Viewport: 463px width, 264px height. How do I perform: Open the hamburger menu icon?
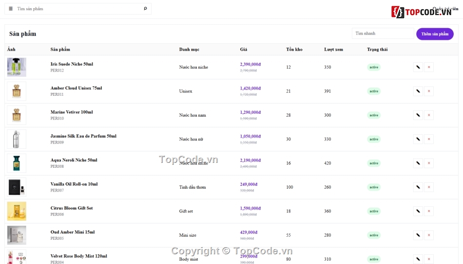pyautogui.click(x=11, y=9)
